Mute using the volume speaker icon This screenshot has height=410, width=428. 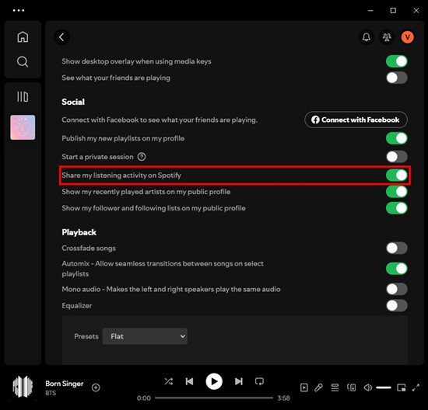368,387
